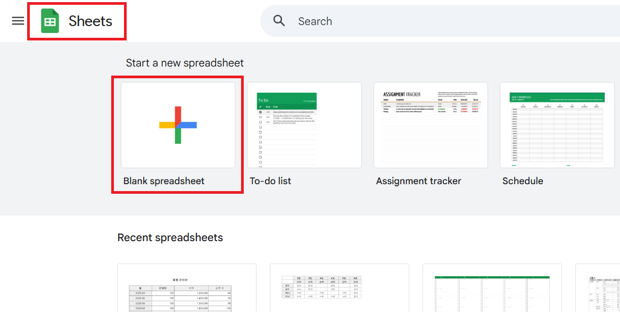Viewport: 620px width, 313px height.
Task: Click the "Recent spreadsheets" heading
Action: (x=170, y=237)
